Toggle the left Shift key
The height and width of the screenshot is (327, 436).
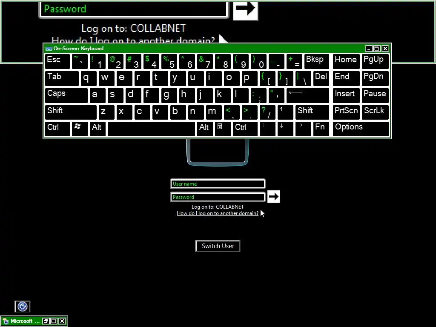pyautogui.click(x=71, y=112)
